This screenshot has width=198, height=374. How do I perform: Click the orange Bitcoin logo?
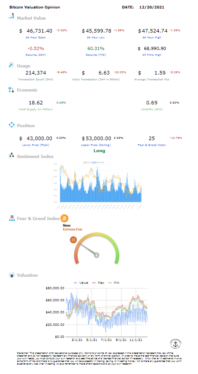[64, 218]
